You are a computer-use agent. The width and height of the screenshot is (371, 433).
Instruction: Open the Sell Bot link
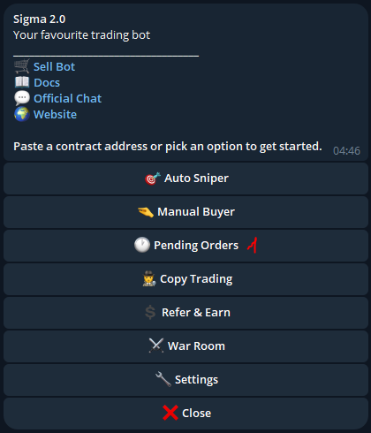click(x=54, y=66)
